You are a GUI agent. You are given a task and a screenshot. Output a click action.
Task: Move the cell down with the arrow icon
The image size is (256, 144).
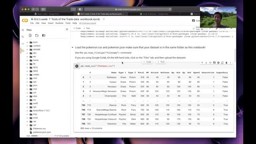(x=206, y=63)
